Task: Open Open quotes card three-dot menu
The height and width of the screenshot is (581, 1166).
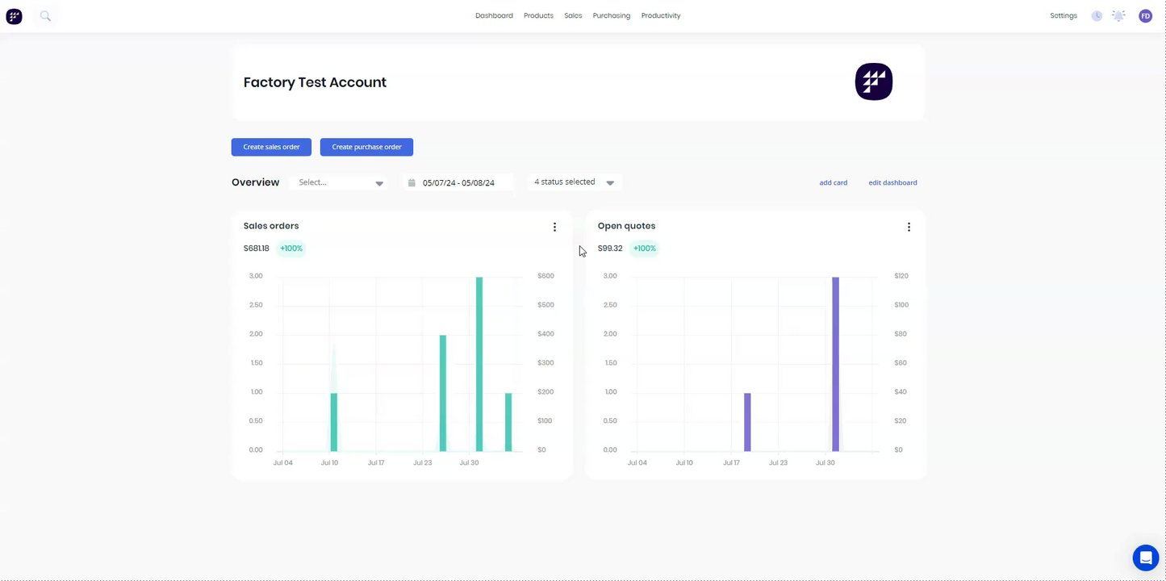Action: tap(909, 227)
